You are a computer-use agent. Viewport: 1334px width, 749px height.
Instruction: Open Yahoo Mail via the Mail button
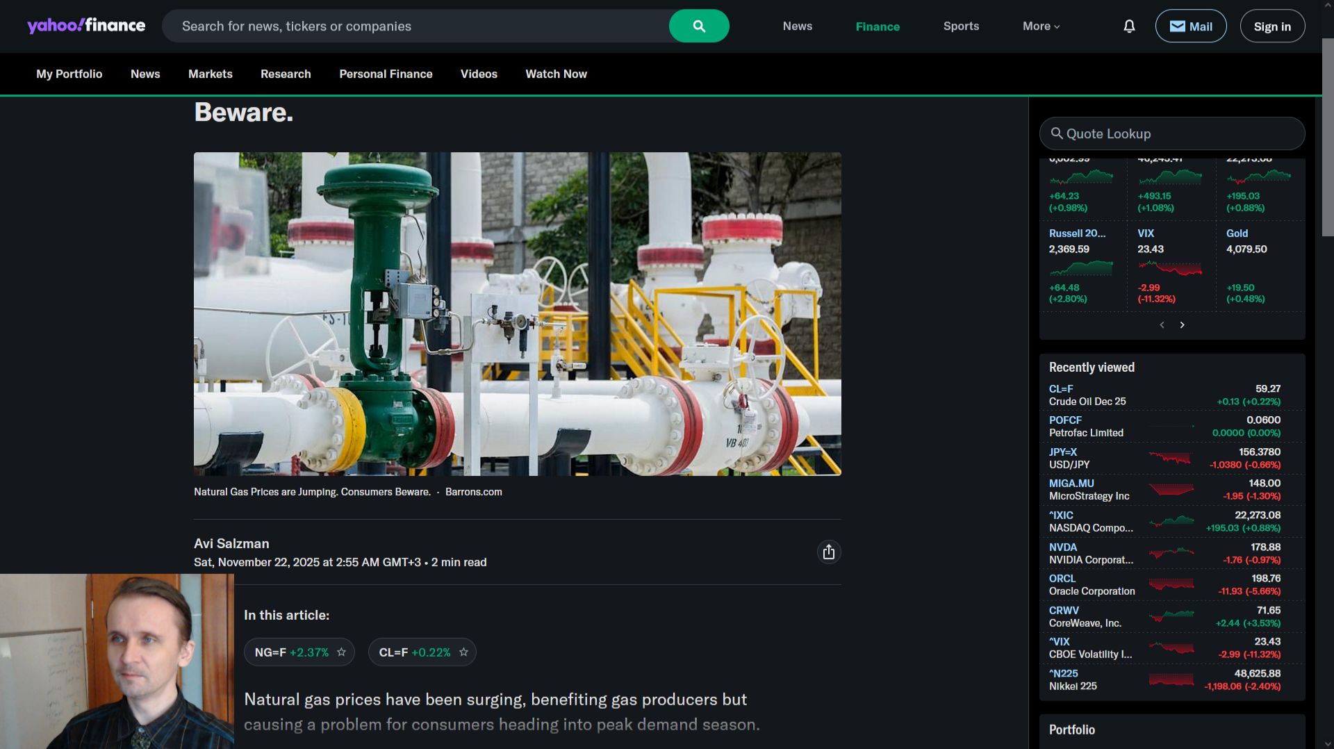(1191, 26)
